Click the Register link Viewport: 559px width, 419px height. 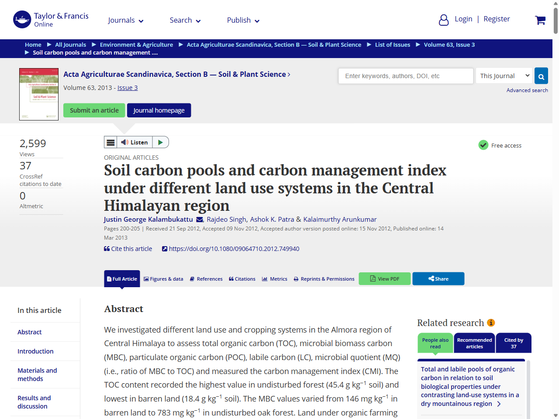[497, 19]
